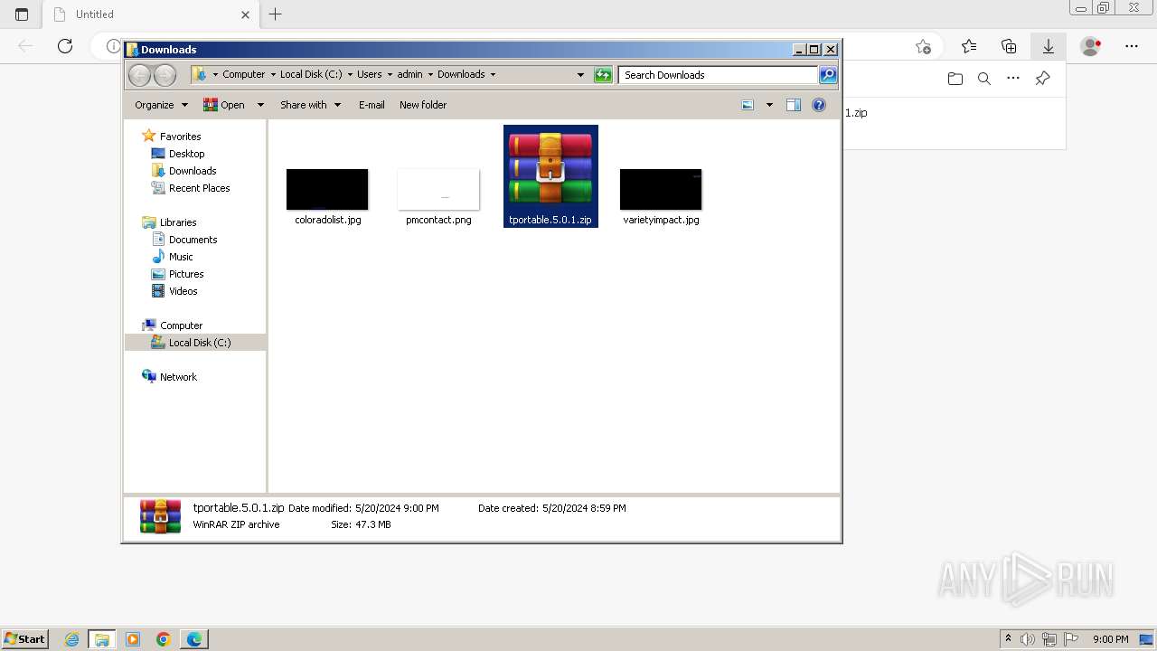
Task: Click the Back navigation arrow in Explorer
Action: pyautogui.click(x=139, y=75)
